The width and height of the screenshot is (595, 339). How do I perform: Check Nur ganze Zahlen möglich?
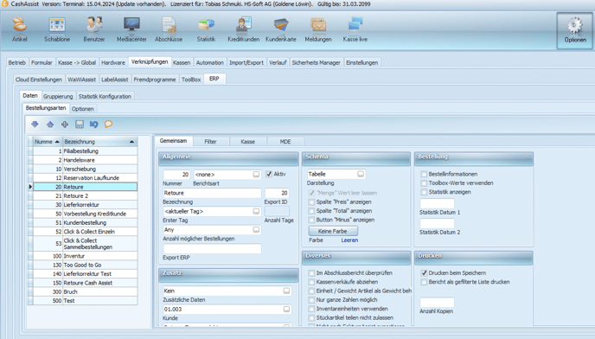[x=311, y=300]
